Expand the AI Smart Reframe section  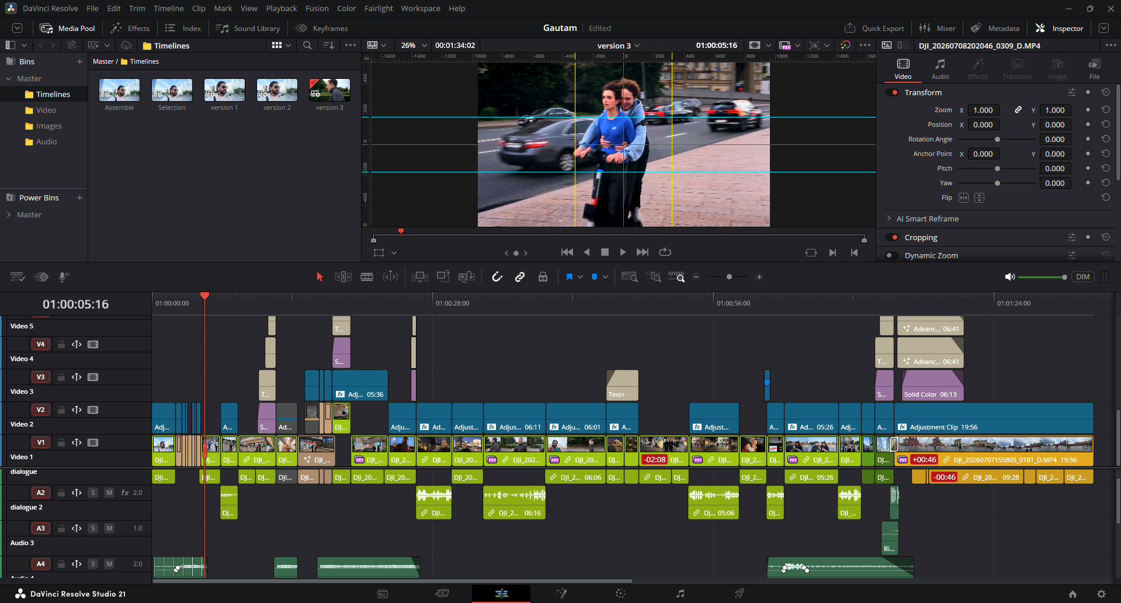pyautogui.click(x=889, y=219)
